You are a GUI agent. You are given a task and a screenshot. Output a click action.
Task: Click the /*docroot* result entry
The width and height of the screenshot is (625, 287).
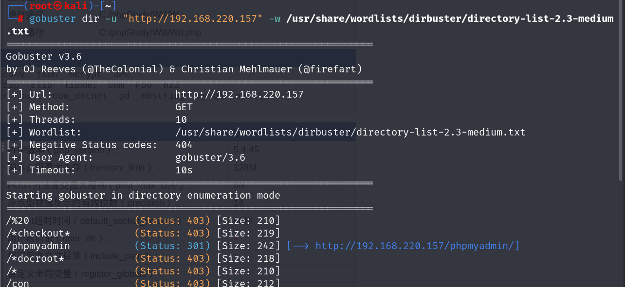pos(35,258)
